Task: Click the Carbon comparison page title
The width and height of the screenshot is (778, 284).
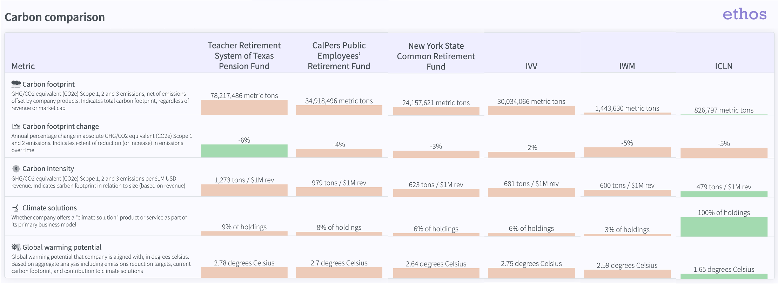Action: pos(55,17)
